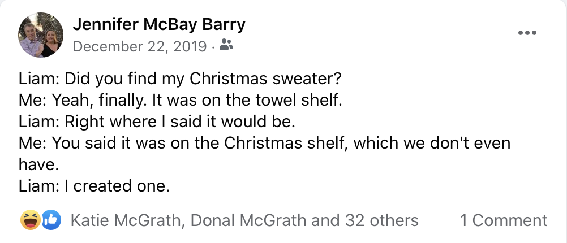Image resolution: width=567 pixels, height=243 pixels.
Task: Expand the "1 Comment" link
Action: click(x=504, y=220)
